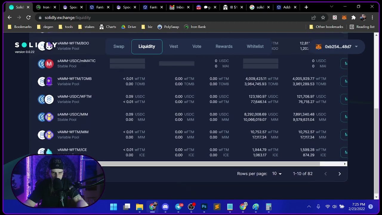The width and height of the screenshot is (382, 215).
Task: Open Other bookmarks folder
Action: [326, 27]
